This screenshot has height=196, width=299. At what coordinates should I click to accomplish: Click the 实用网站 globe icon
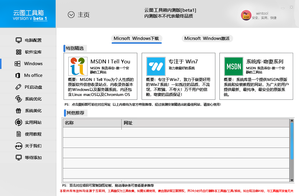(x=19, y=122)
